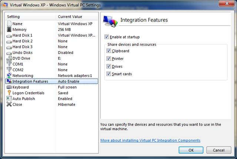
Task: Uncheck Clipboard sharing
Action: [x=109, y=51]
